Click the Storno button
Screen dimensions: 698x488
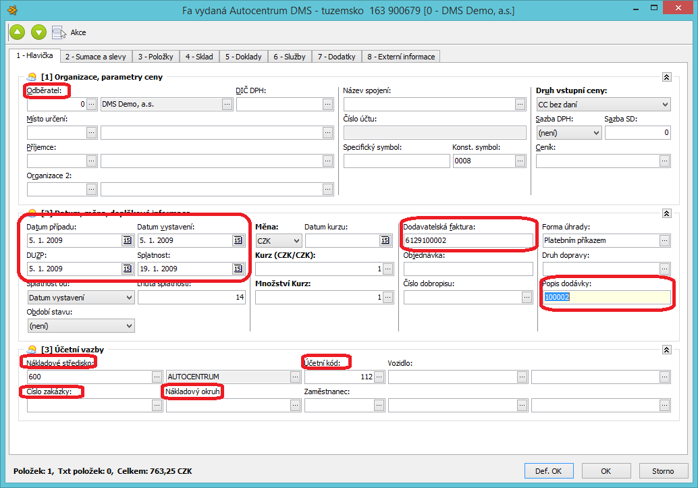[x=662, y=471]
